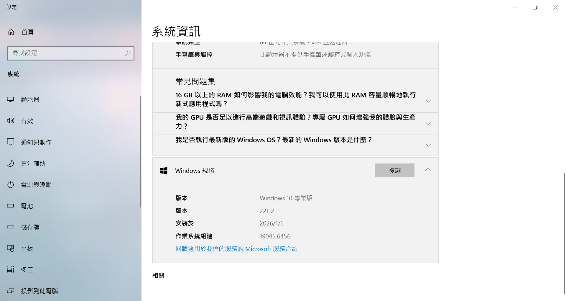566x301 pixels.
Task: Click the 19045.6456 build number
Action: tap(275, 236)
